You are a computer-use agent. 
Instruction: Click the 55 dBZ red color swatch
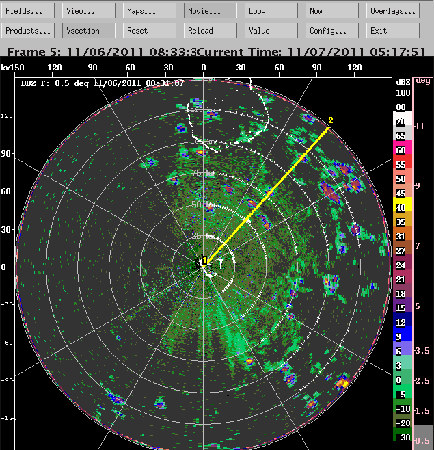[x=403, y=161]
